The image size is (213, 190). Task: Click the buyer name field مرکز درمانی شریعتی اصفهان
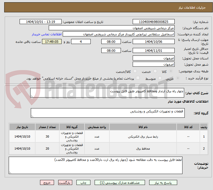click(111, 28)
